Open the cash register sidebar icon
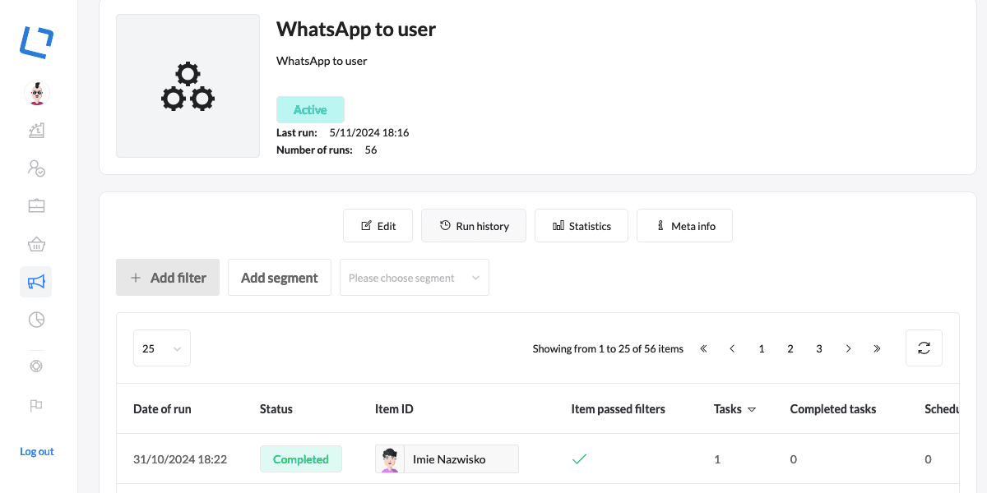Image resolution: width=987 pixels, height=493 pixels. 36,130
